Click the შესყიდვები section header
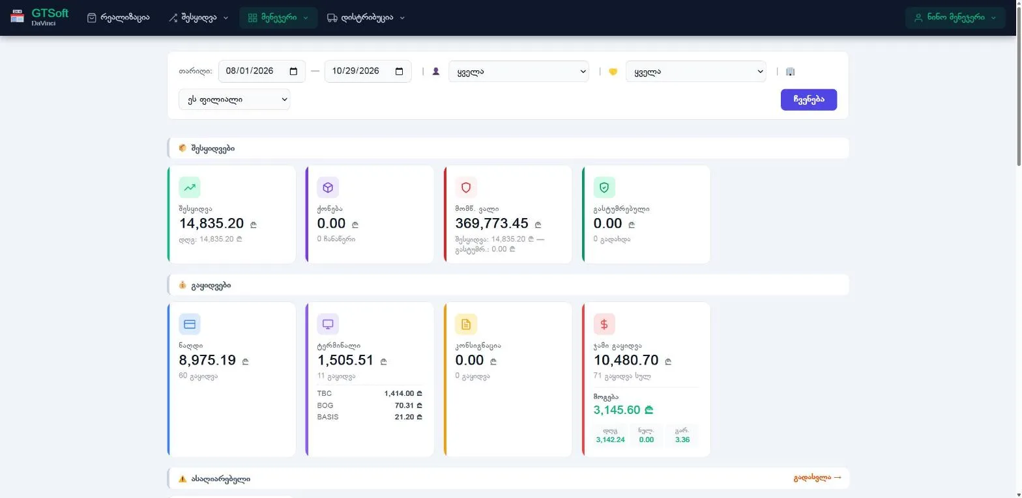Image resolution: width=1022 pixels, height=498 pixels. (508, 148)
